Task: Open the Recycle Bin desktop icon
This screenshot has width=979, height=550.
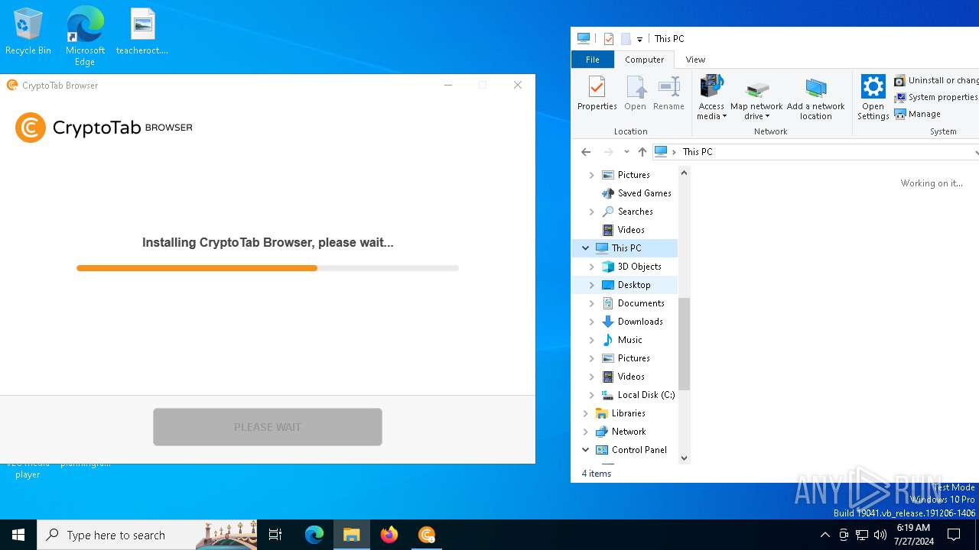Action: point(28,32)
